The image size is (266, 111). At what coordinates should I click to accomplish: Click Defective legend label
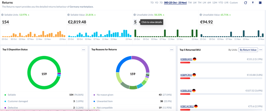pos(13,108)
